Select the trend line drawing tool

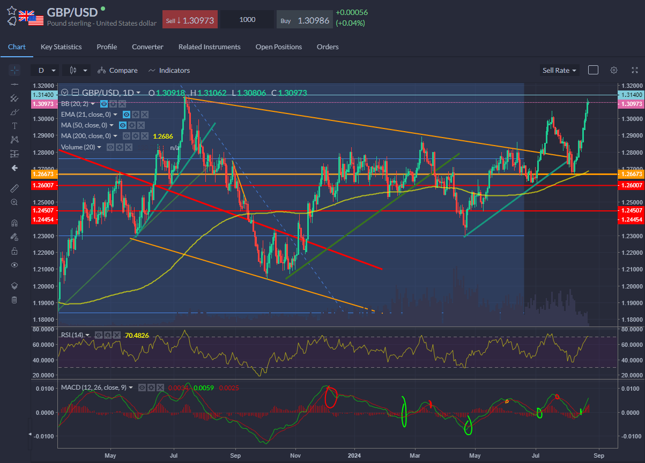(14, 84)
